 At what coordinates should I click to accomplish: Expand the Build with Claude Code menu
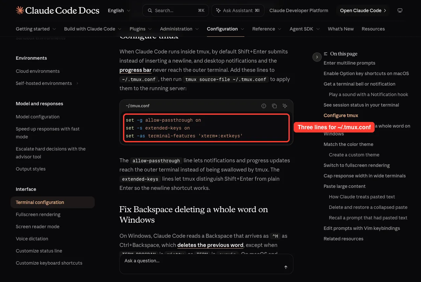93,29
